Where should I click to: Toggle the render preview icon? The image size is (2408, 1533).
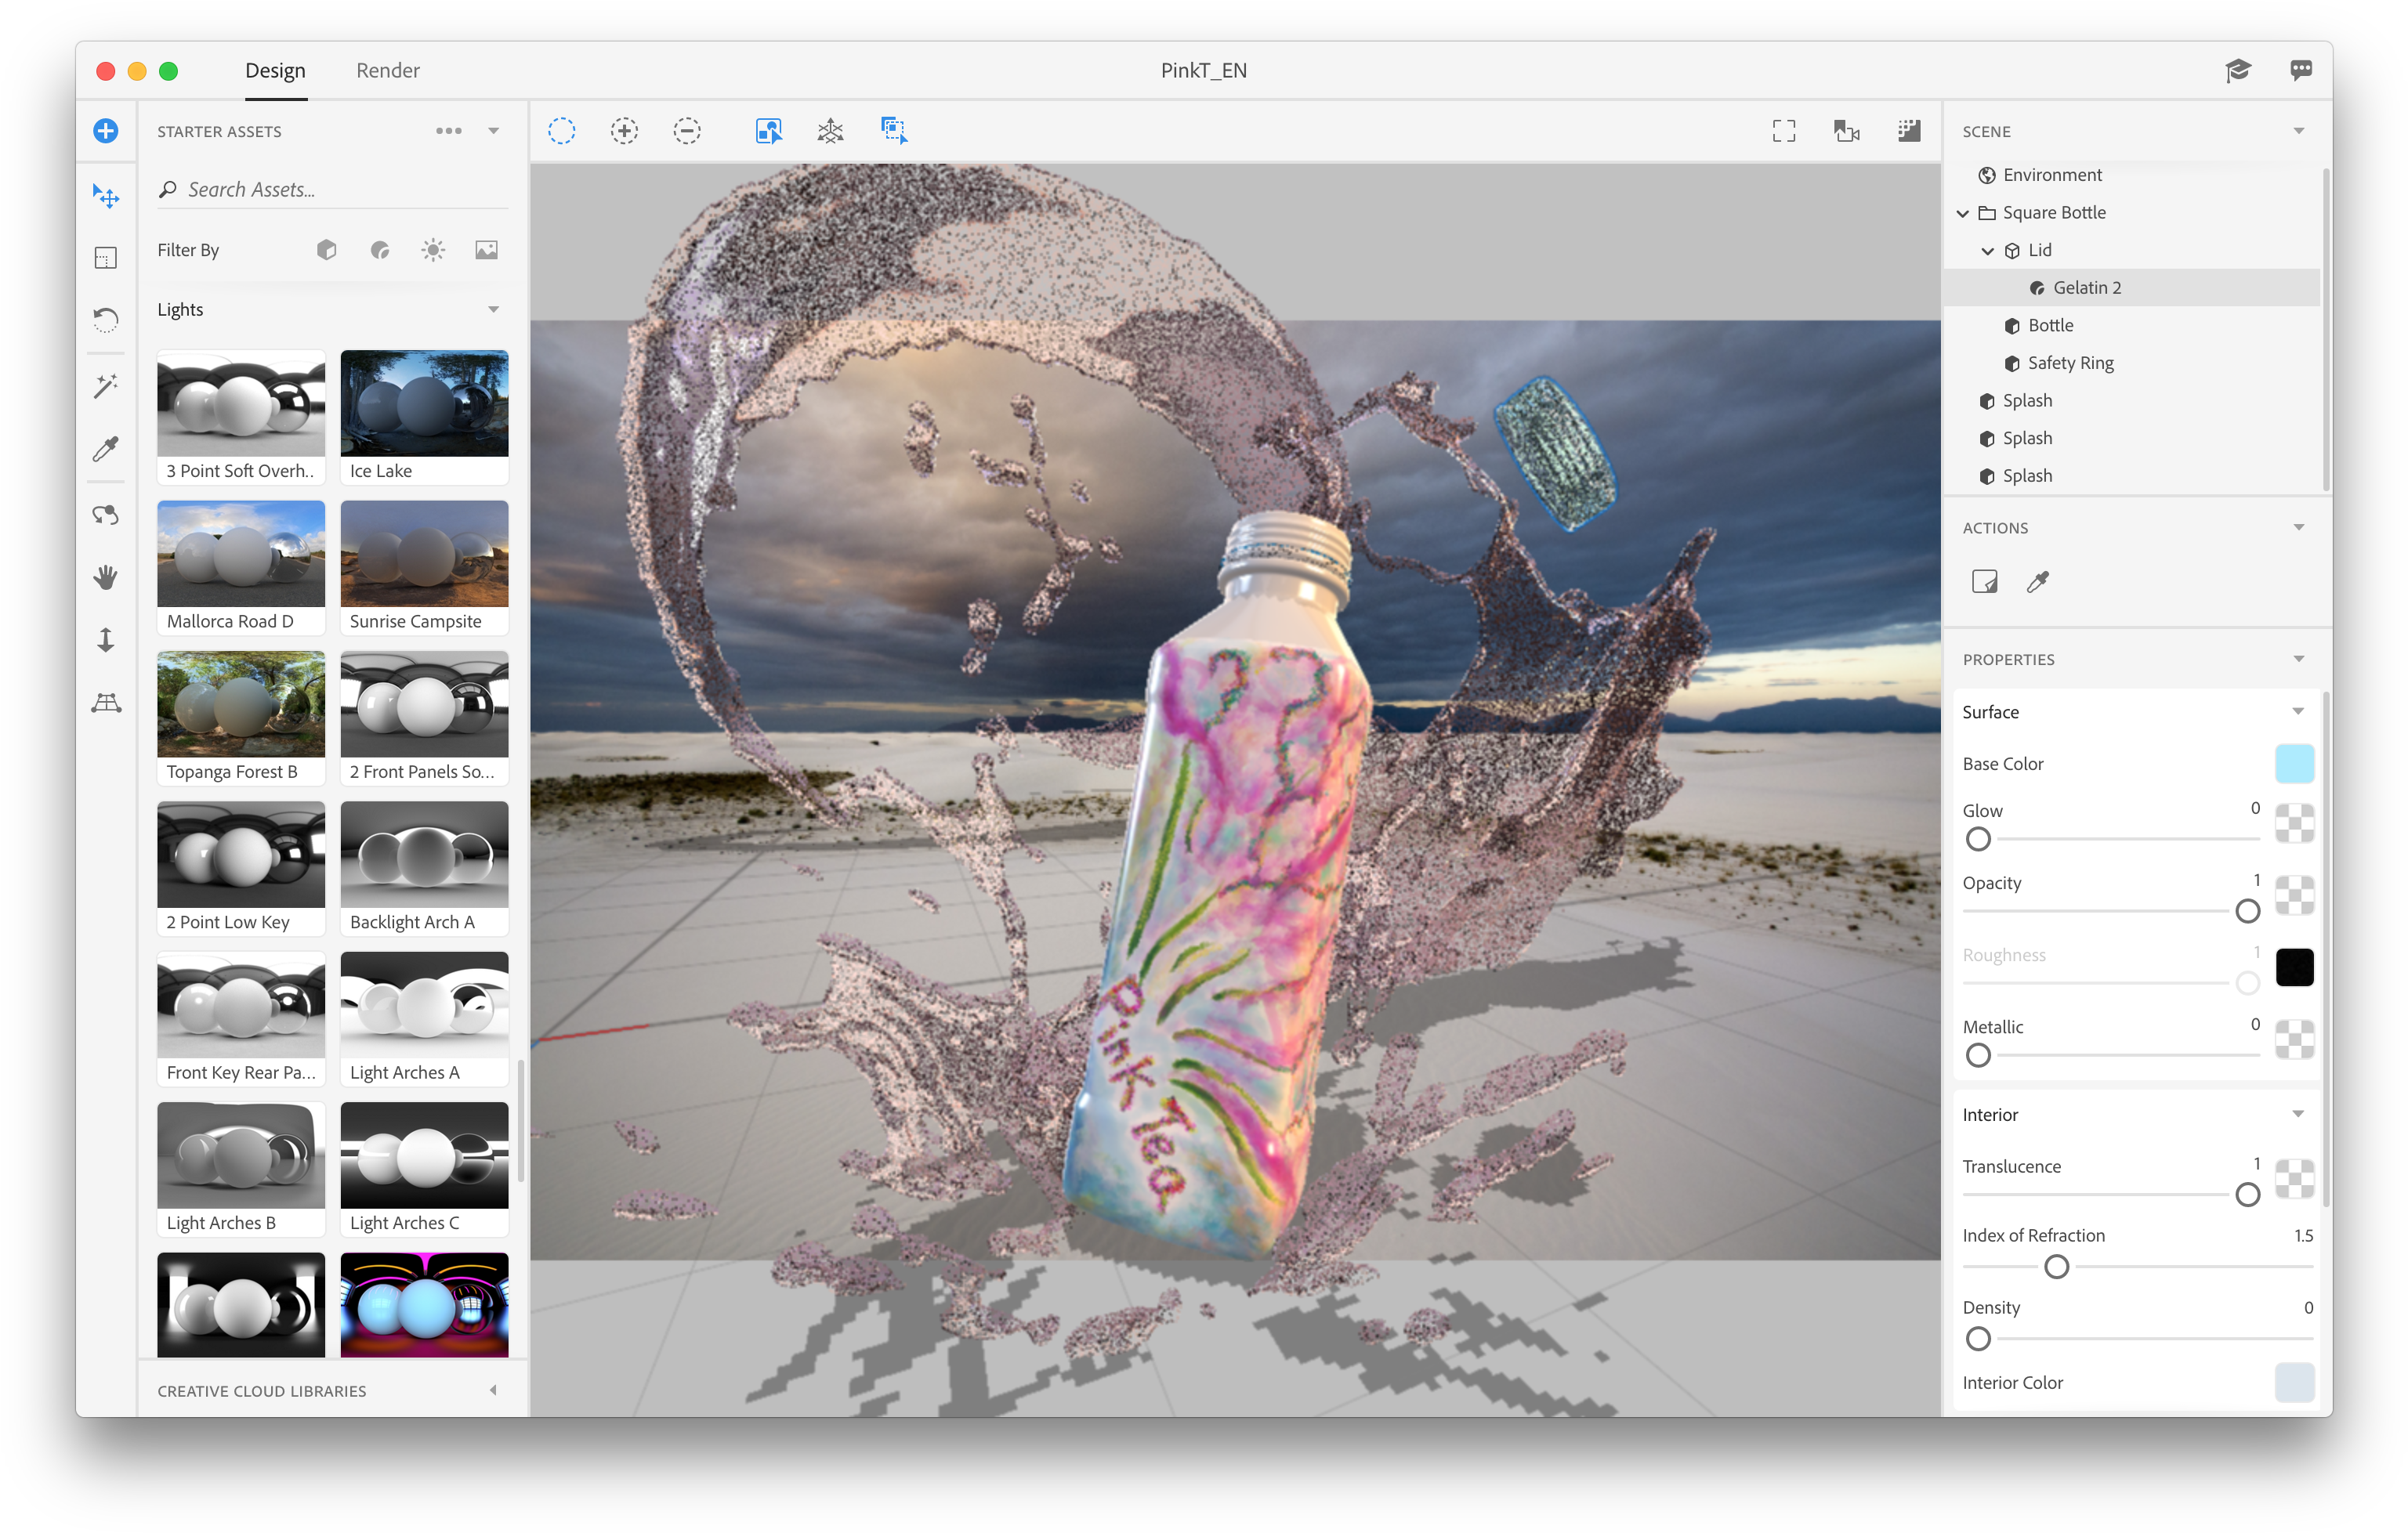pos(1909,131)
